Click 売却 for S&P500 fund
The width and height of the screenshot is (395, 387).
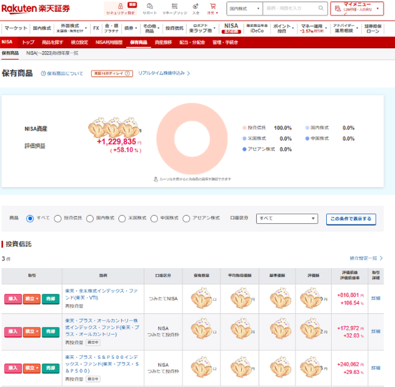[x=51, y=368]
